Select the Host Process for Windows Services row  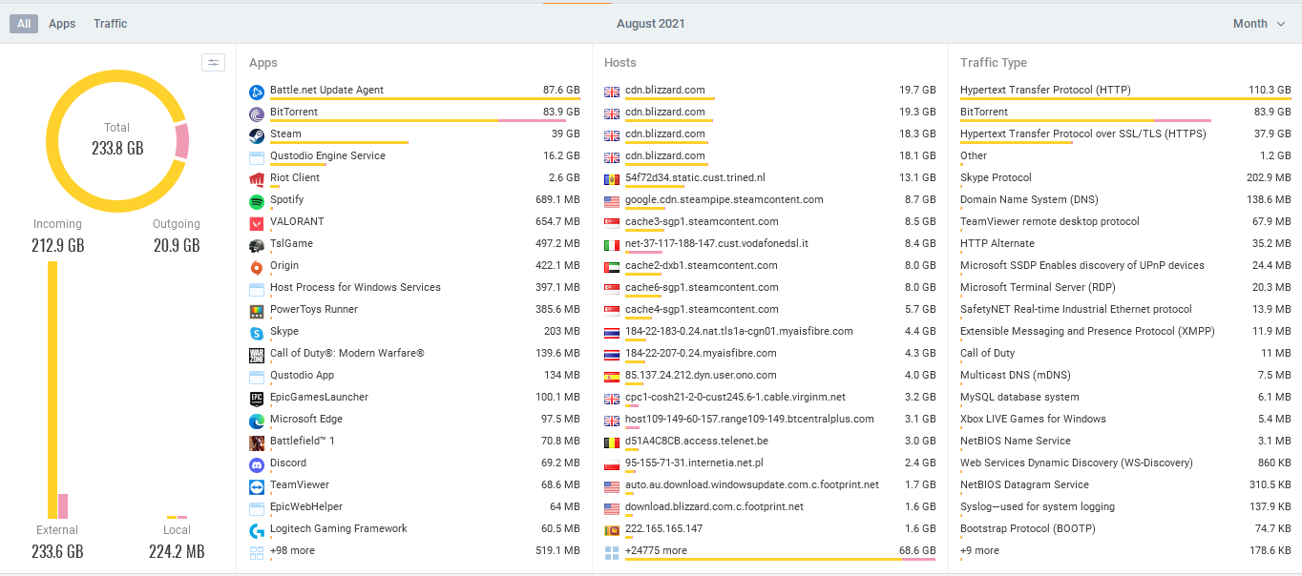[x=414, y=288]
